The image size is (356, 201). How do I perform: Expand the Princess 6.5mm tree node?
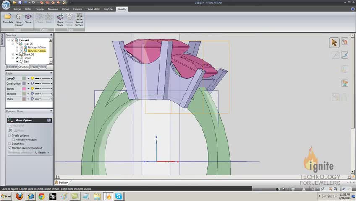17,47
